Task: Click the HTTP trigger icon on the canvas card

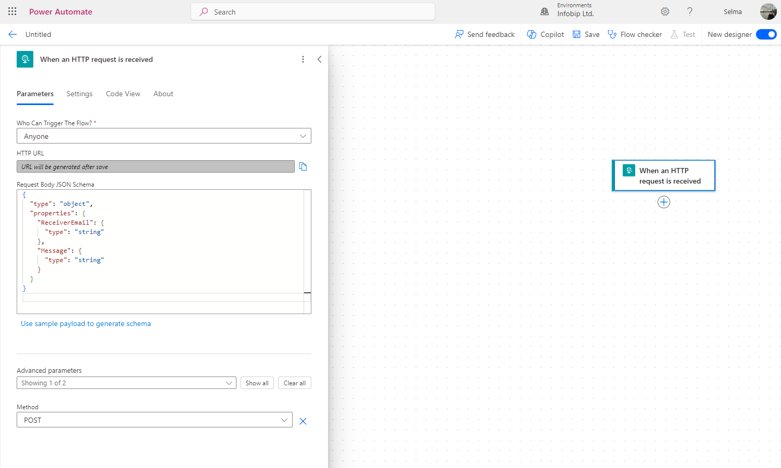Action: [629, 170]
